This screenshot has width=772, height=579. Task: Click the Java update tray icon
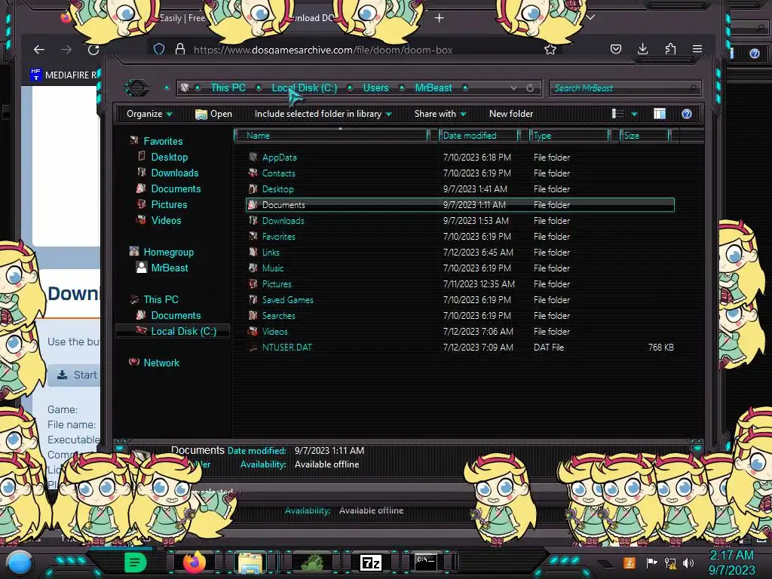[x=630, y=562]
